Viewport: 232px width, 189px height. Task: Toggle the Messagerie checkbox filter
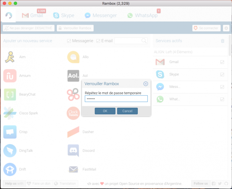click(x=69, y=41)
